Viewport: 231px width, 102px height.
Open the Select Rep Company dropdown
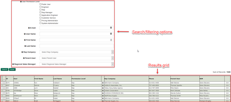click(76, 52)
